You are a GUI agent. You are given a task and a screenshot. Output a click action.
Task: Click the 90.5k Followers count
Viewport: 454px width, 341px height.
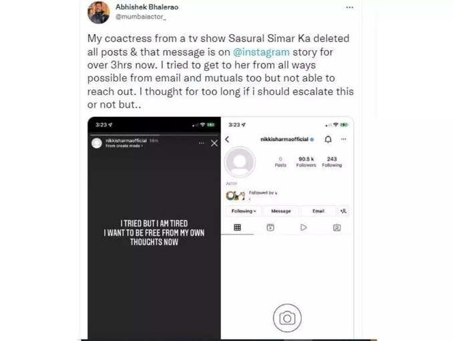(x=306, y=162)
